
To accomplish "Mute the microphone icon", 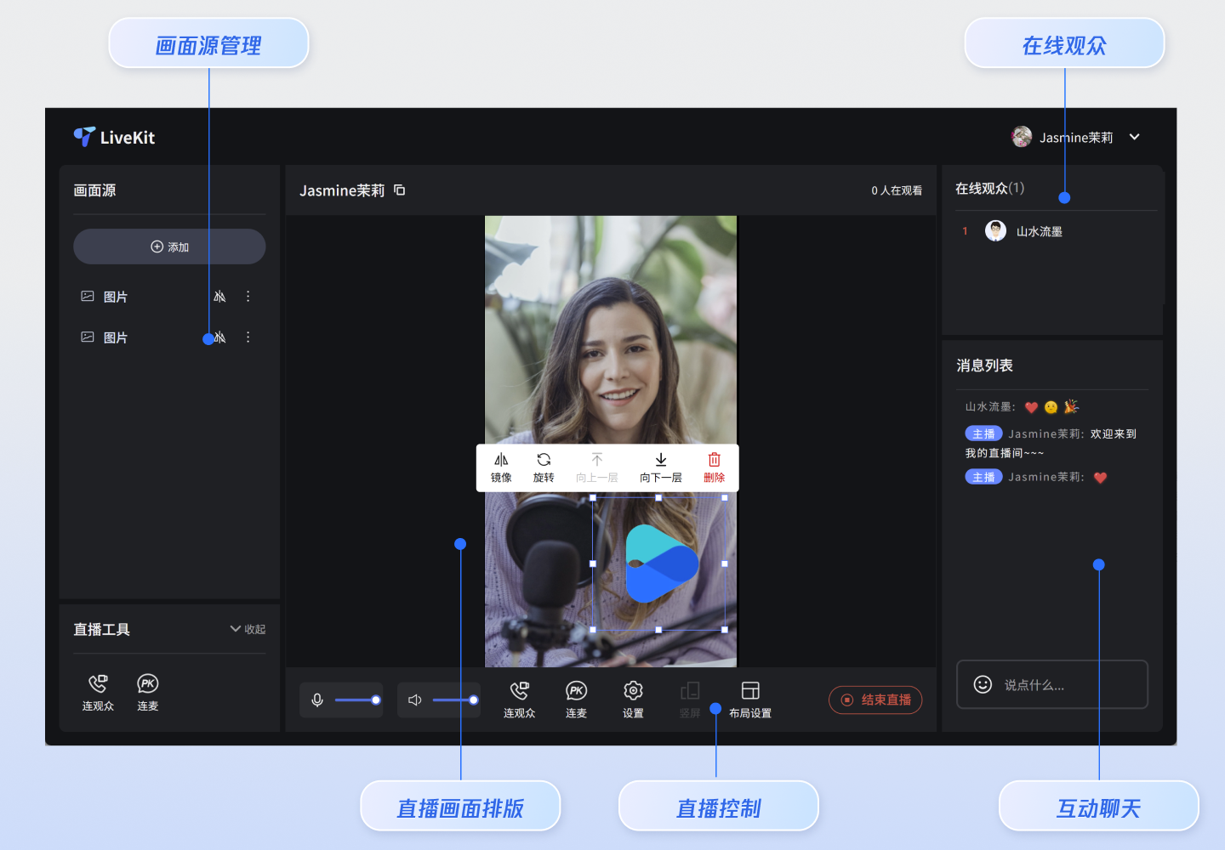I will click(x=317, y=700).
